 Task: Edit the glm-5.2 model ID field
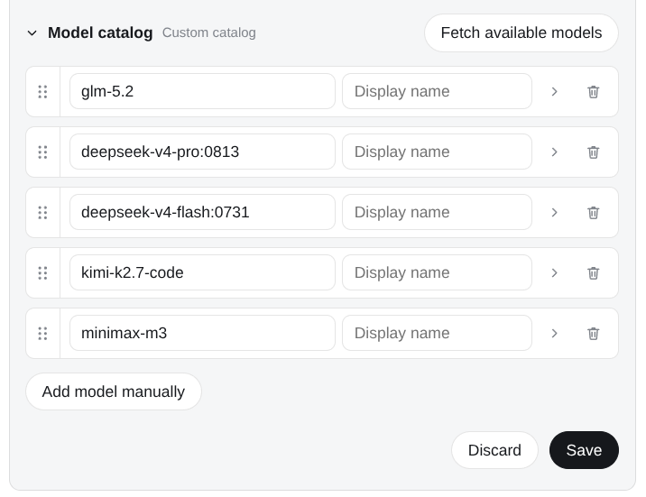(x=202, y=91)
